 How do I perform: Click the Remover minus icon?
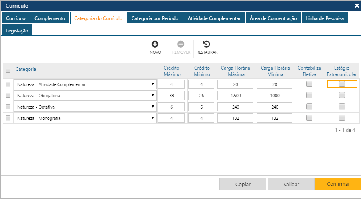[x=181, y=44]
